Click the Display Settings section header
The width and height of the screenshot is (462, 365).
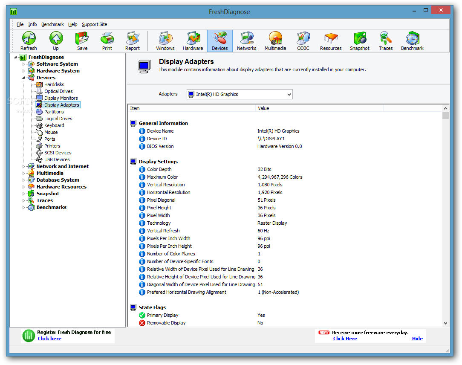tap(158, 162)
